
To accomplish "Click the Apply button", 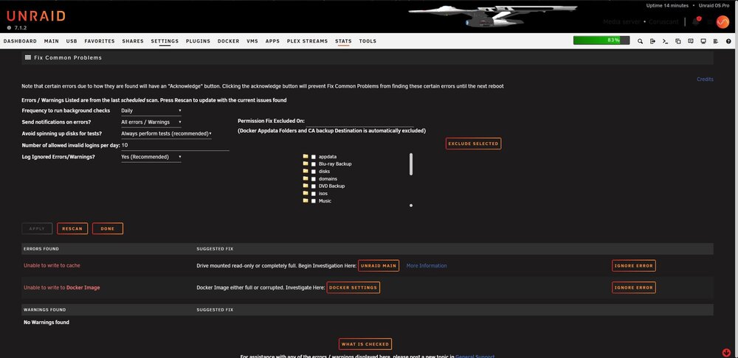I will [x=37, y=229].
